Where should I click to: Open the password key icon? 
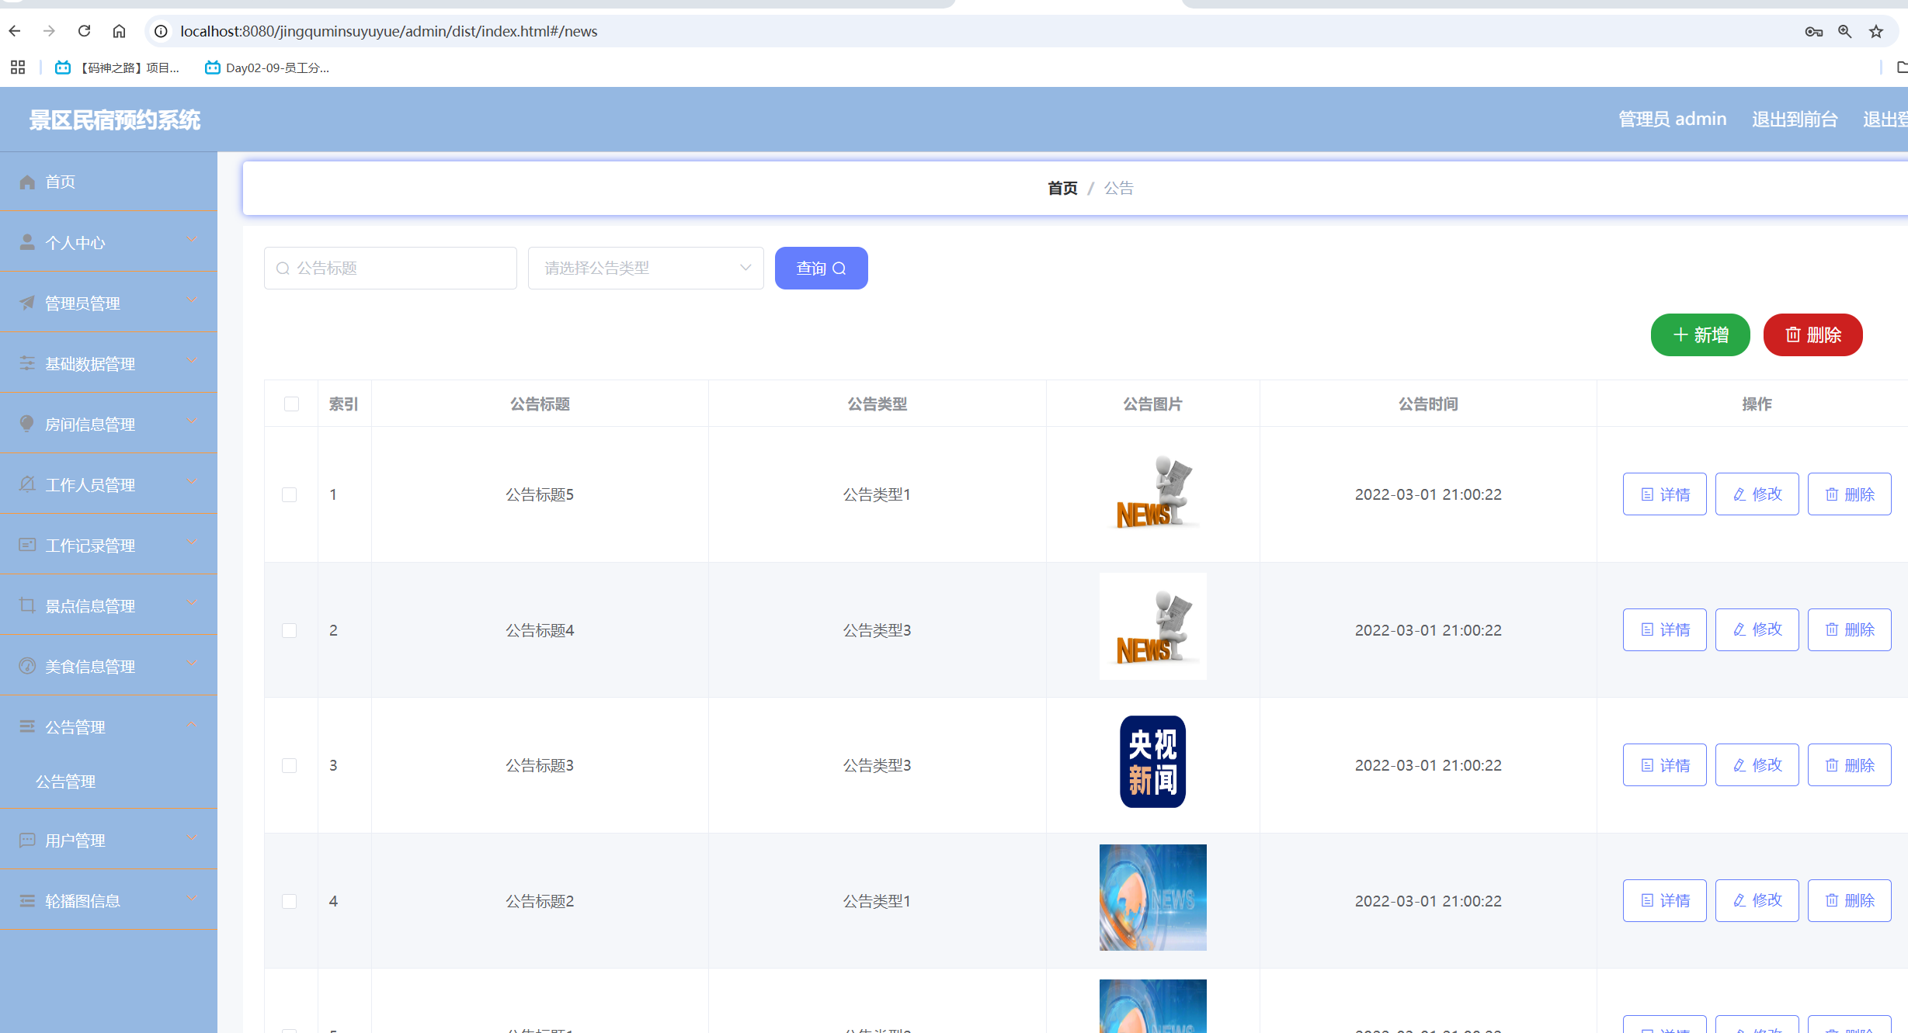1813,32
